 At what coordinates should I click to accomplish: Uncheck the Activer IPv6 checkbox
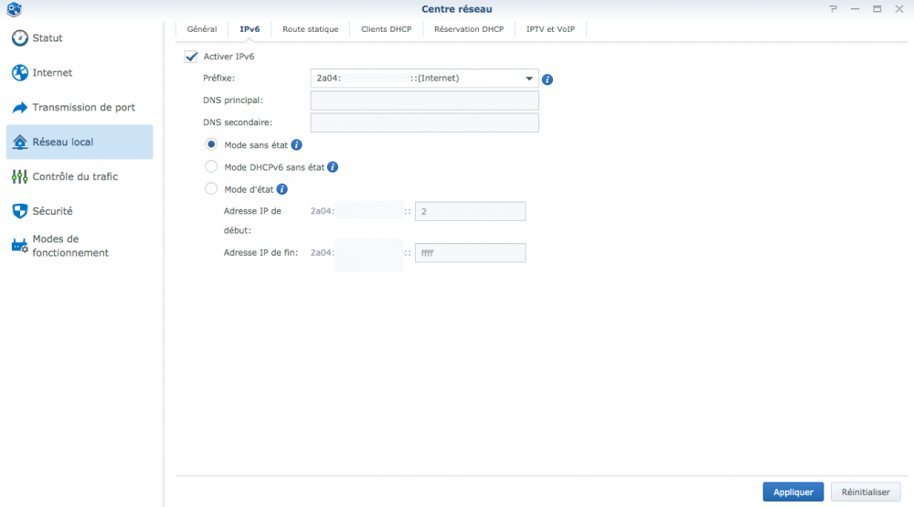pos(191,57)
